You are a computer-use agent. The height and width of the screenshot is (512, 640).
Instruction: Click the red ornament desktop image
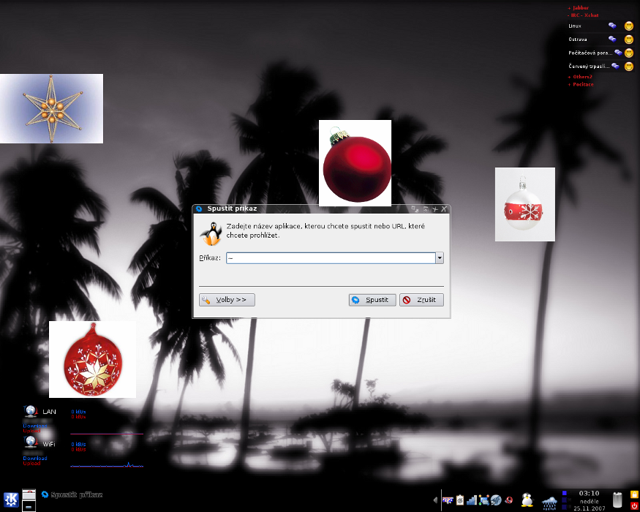[355, 163]
